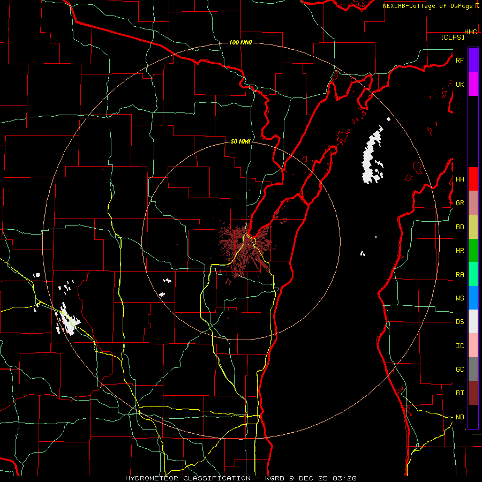Click the RF purple legend swatch
The width and height of the screenshot is (482, 482).
(x=473, y=60)
